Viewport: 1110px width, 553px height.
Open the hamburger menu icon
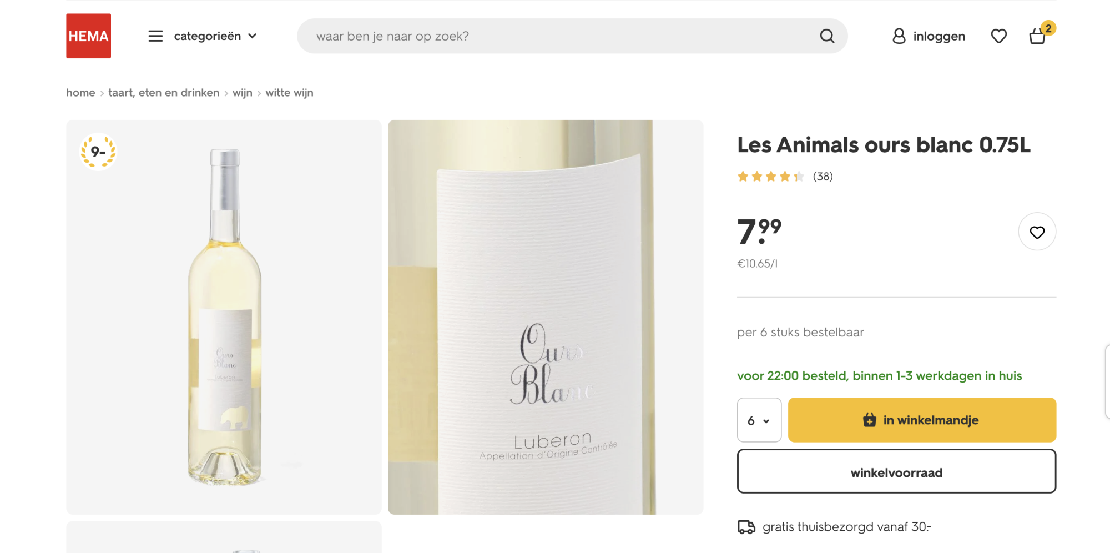click(x=155, y=36)
